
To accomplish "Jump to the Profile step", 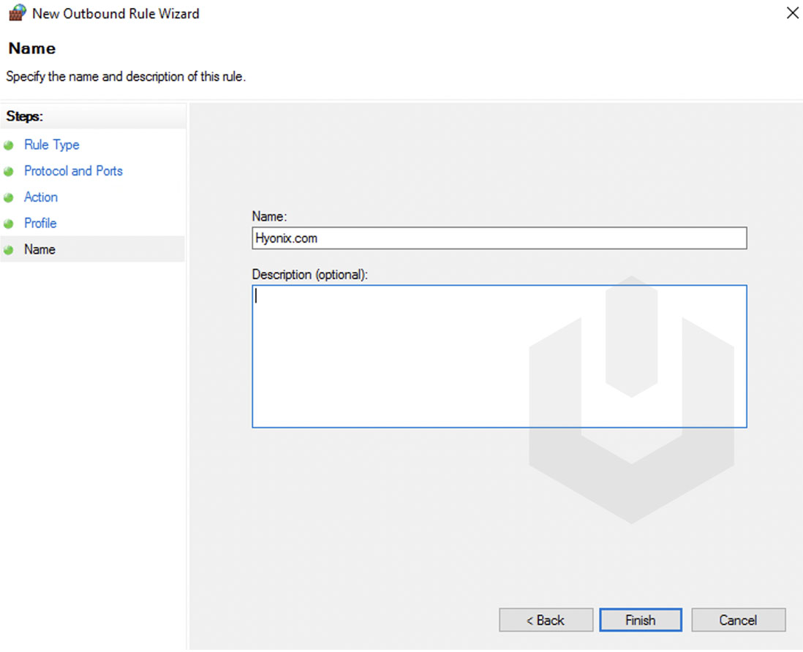I will point(40,223).
